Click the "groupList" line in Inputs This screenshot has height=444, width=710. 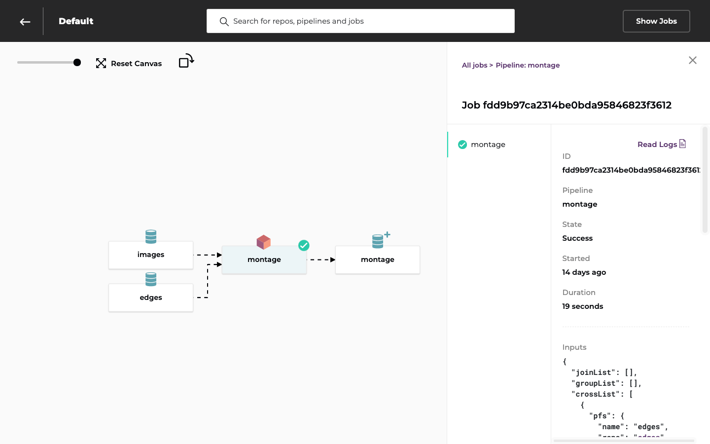click(x=606, y=383)
